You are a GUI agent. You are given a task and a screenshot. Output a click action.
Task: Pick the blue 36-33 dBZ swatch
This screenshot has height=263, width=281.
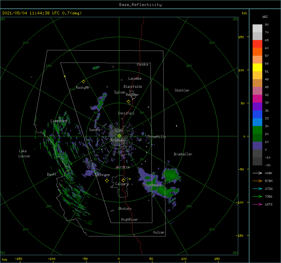click(x=257, y=114)
